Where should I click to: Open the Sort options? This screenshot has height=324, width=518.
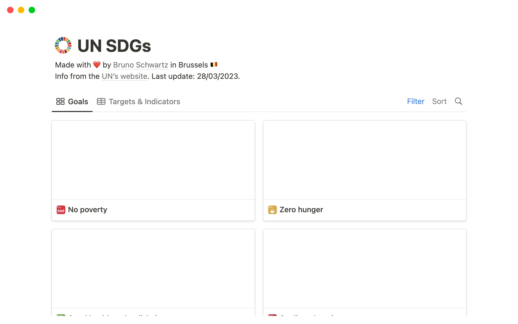[x=439, y=101]
